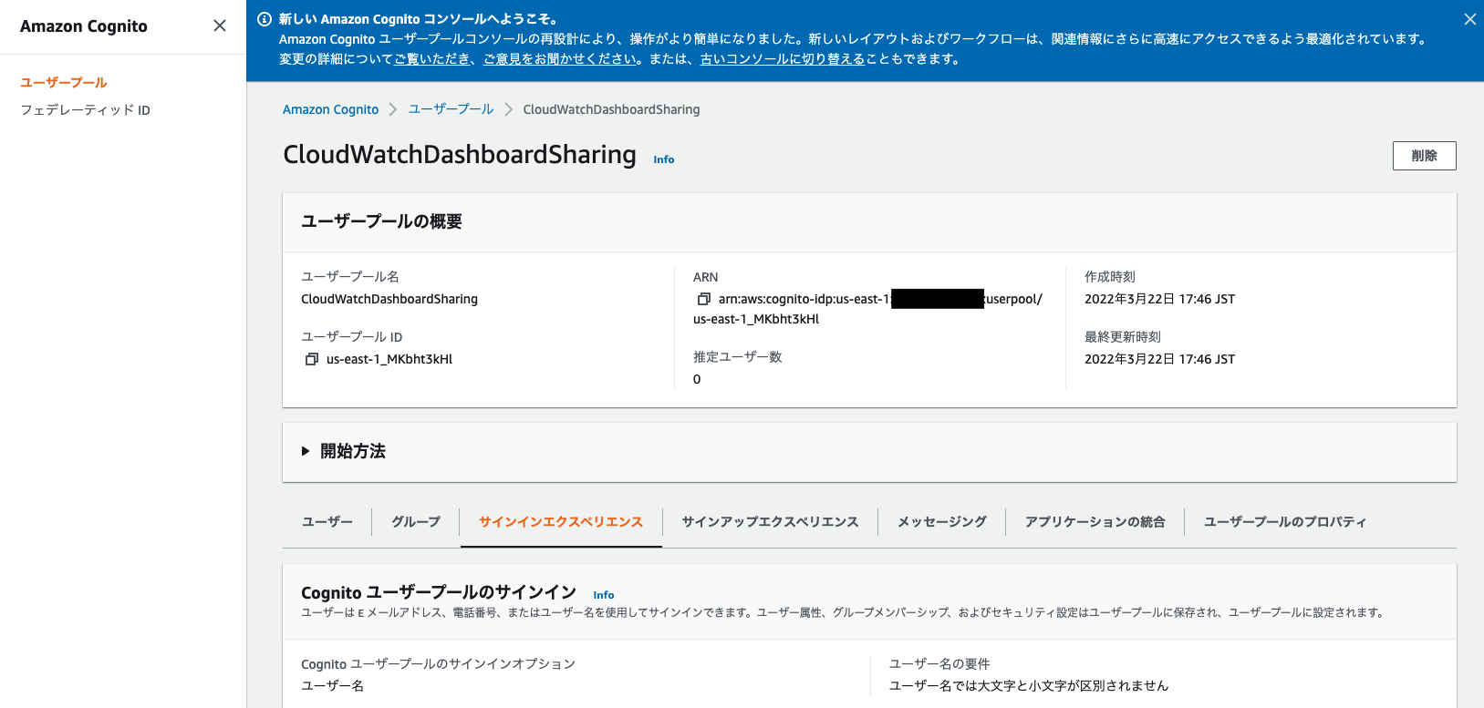1484x708 pixels.
Task: Switch to the ユーザー tab
Action: pos(327,522)
